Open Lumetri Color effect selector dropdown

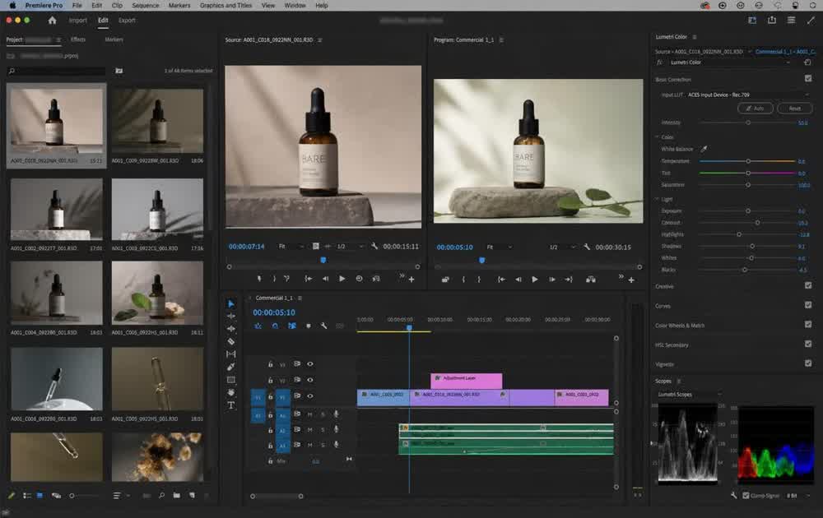[x=730, y=62]
